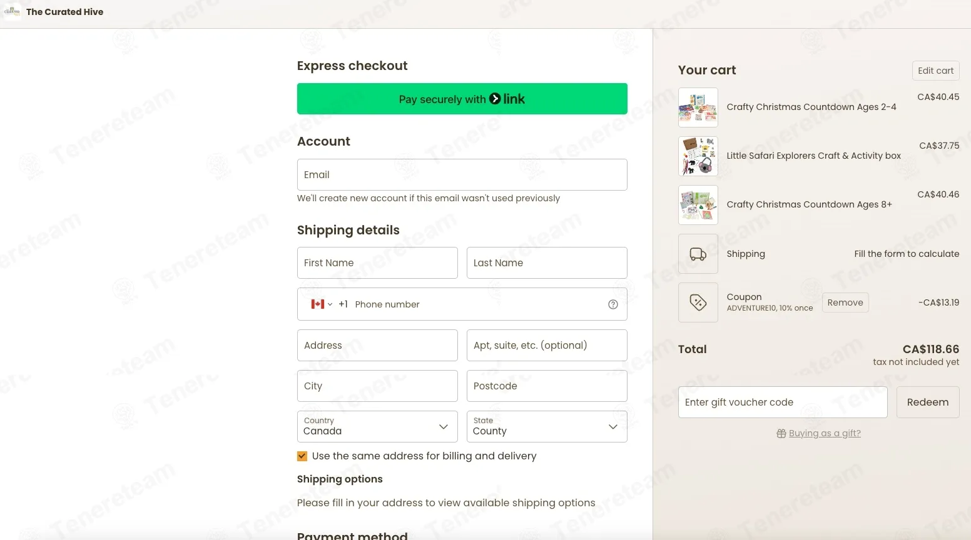
Task: Click the phone number help icon
Action: [x=613, y=304]
